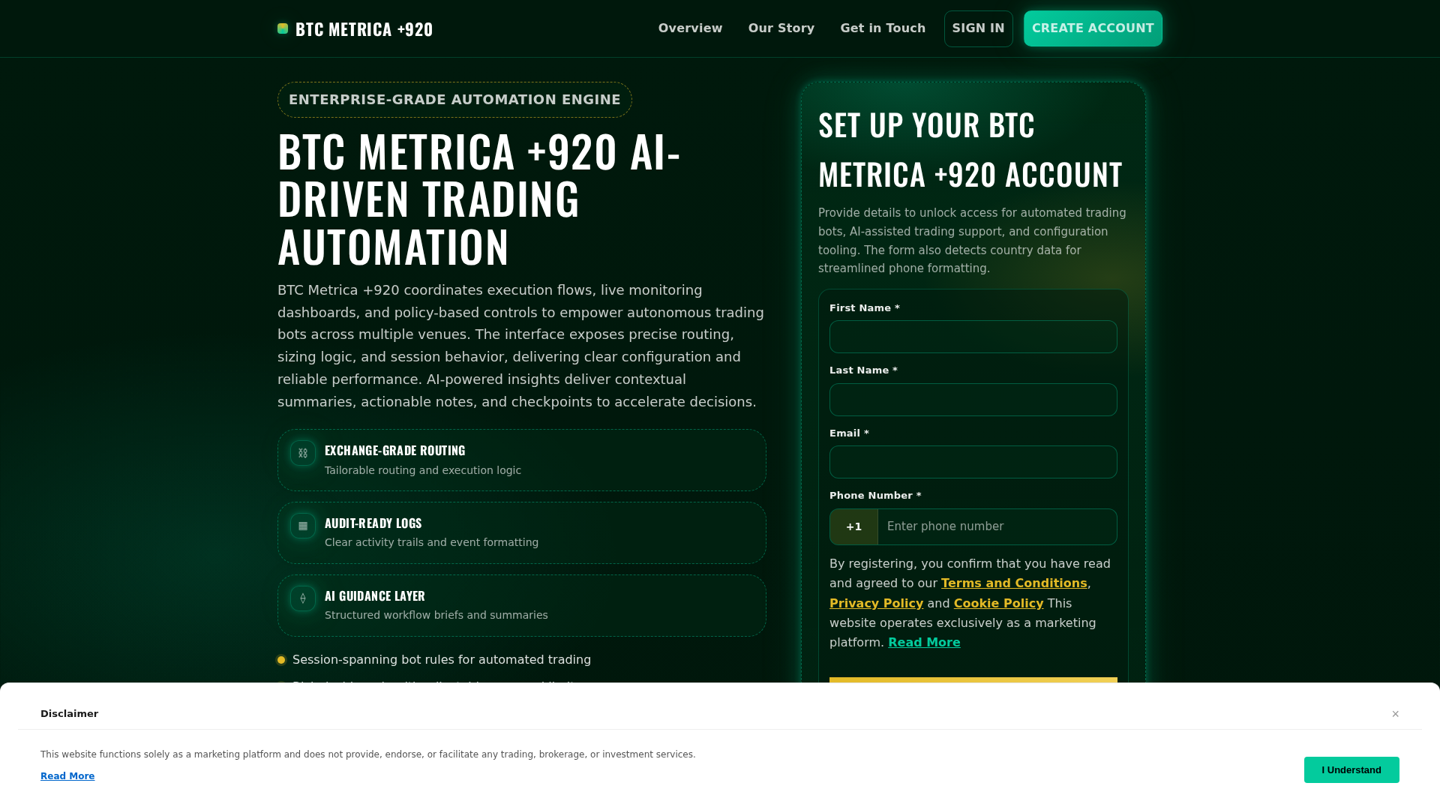Select the Exchange-Grade Routing card heading
Screen dimensions: 1440x810
tap(395, 450)
